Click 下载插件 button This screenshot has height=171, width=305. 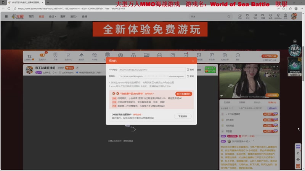click(183, 116)
